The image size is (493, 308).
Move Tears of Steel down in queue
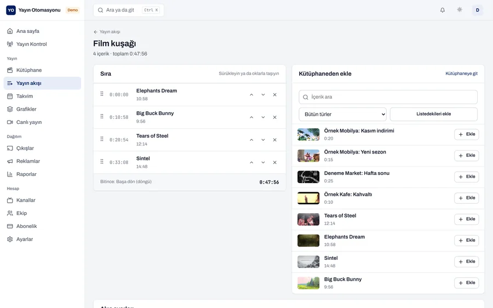click(263, 140)
